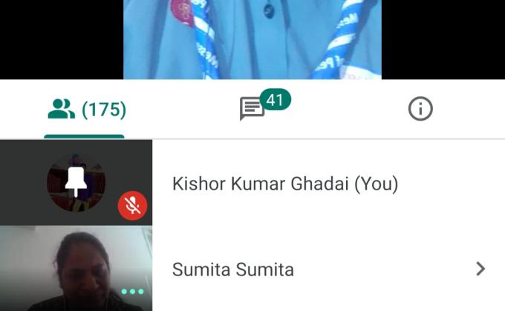505x311 pixels.
Task: Tap the 41 unread messages badge
Action: tap(275, 100)
